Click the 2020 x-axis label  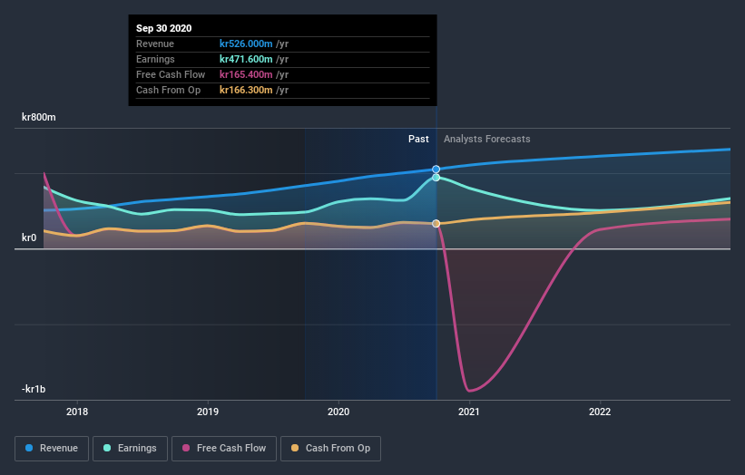point(338,412)
